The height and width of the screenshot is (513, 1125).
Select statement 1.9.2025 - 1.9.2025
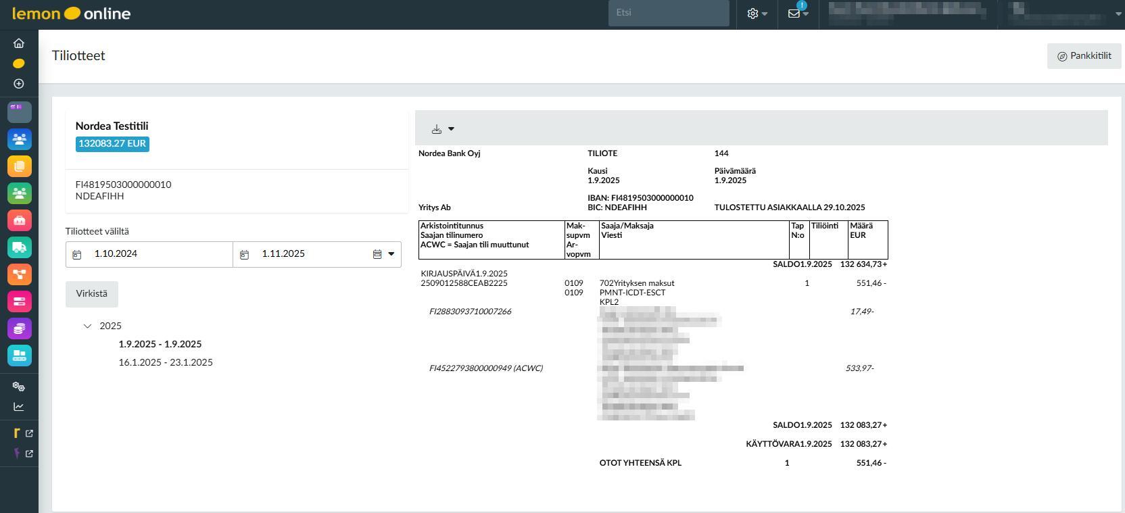160,344
